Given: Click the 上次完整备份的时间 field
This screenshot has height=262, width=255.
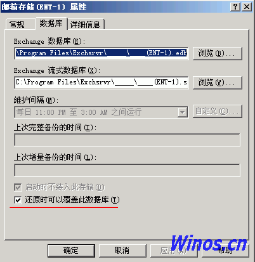Looking at the screenshot, I should (127, 140).
